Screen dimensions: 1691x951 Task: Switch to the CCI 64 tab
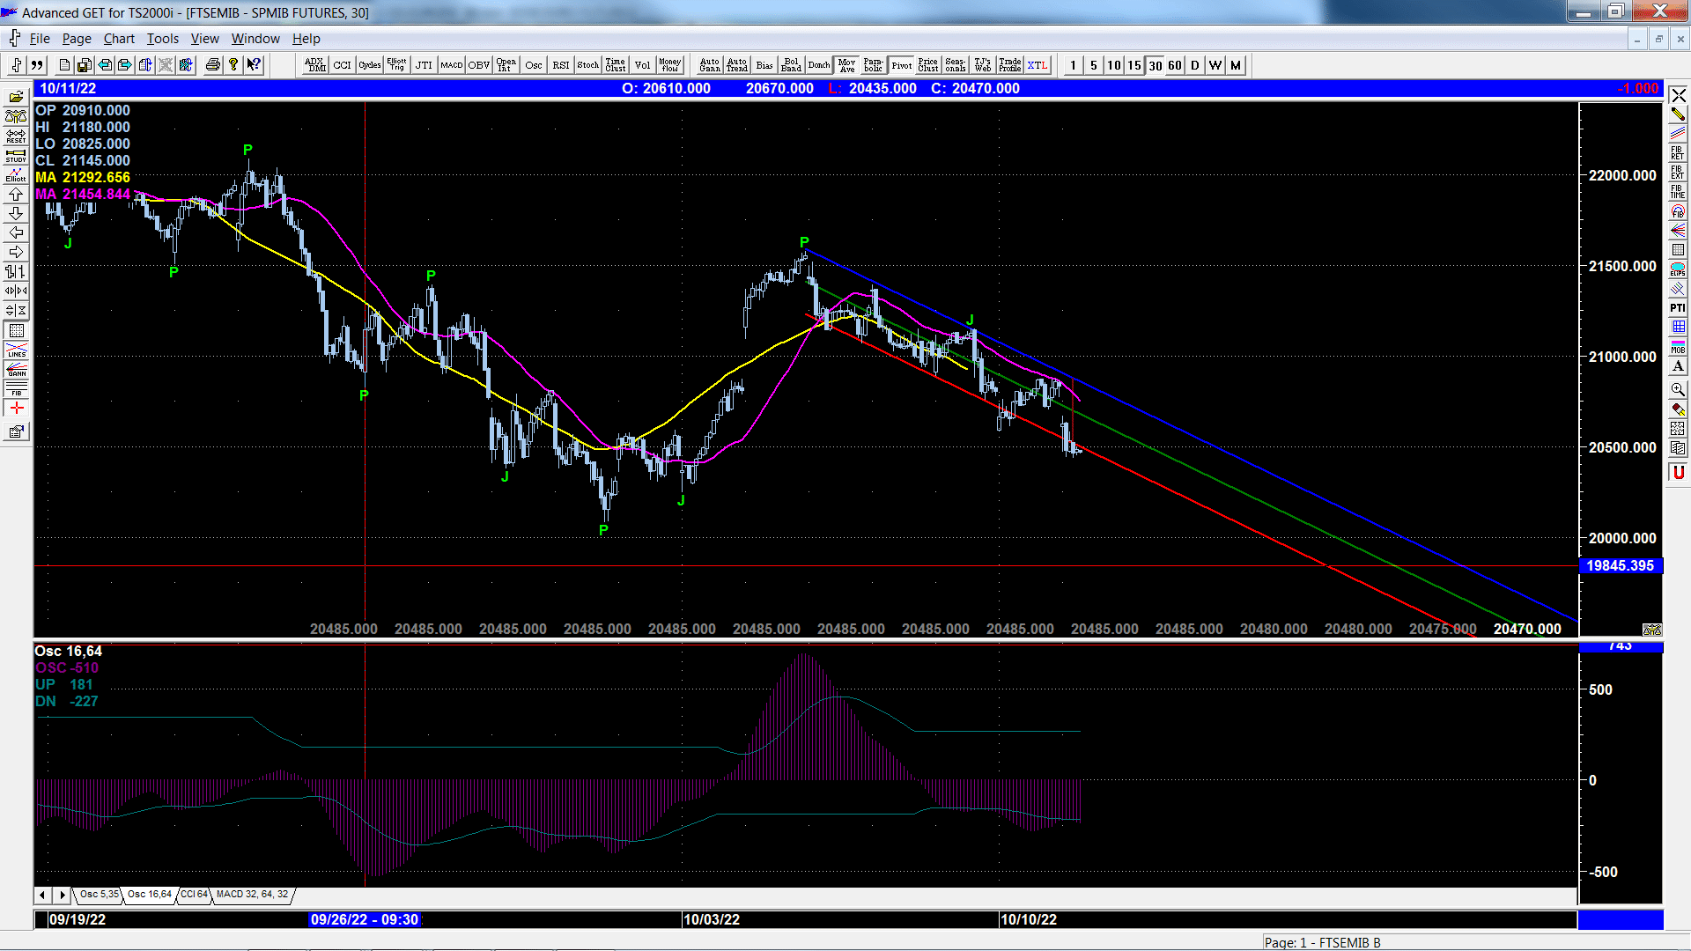coord(194,895)
